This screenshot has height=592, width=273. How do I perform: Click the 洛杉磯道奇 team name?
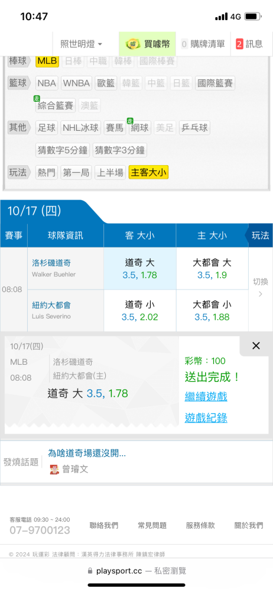(51, 263)
